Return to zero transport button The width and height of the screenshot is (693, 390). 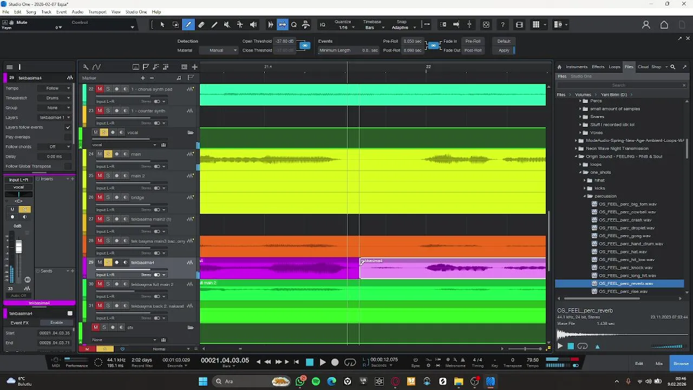coord(296,362)
